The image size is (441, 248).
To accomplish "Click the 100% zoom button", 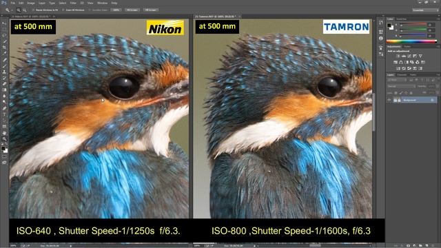I will [x=116, y=10].
